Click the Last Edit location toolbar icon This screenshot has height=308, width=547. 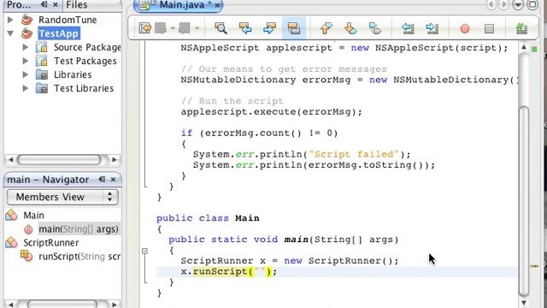pyautogui.click(x=144, y=28)
